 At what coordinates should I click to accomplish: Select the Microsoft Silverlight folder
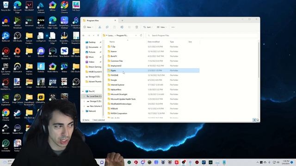point(119,94)
